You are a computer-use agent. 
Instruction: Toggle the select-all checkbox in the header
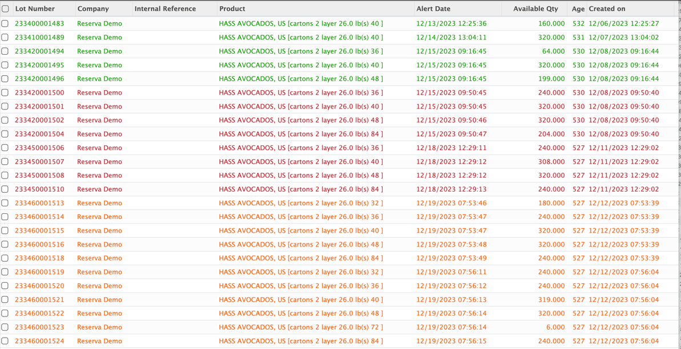(x=5, y=9)
